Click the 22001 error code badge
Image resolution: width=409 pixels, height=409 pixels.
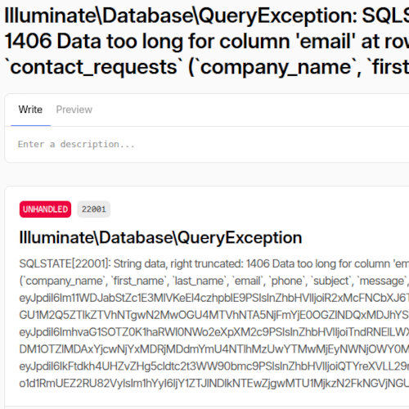pyautogui.click(x=93, y=209)
